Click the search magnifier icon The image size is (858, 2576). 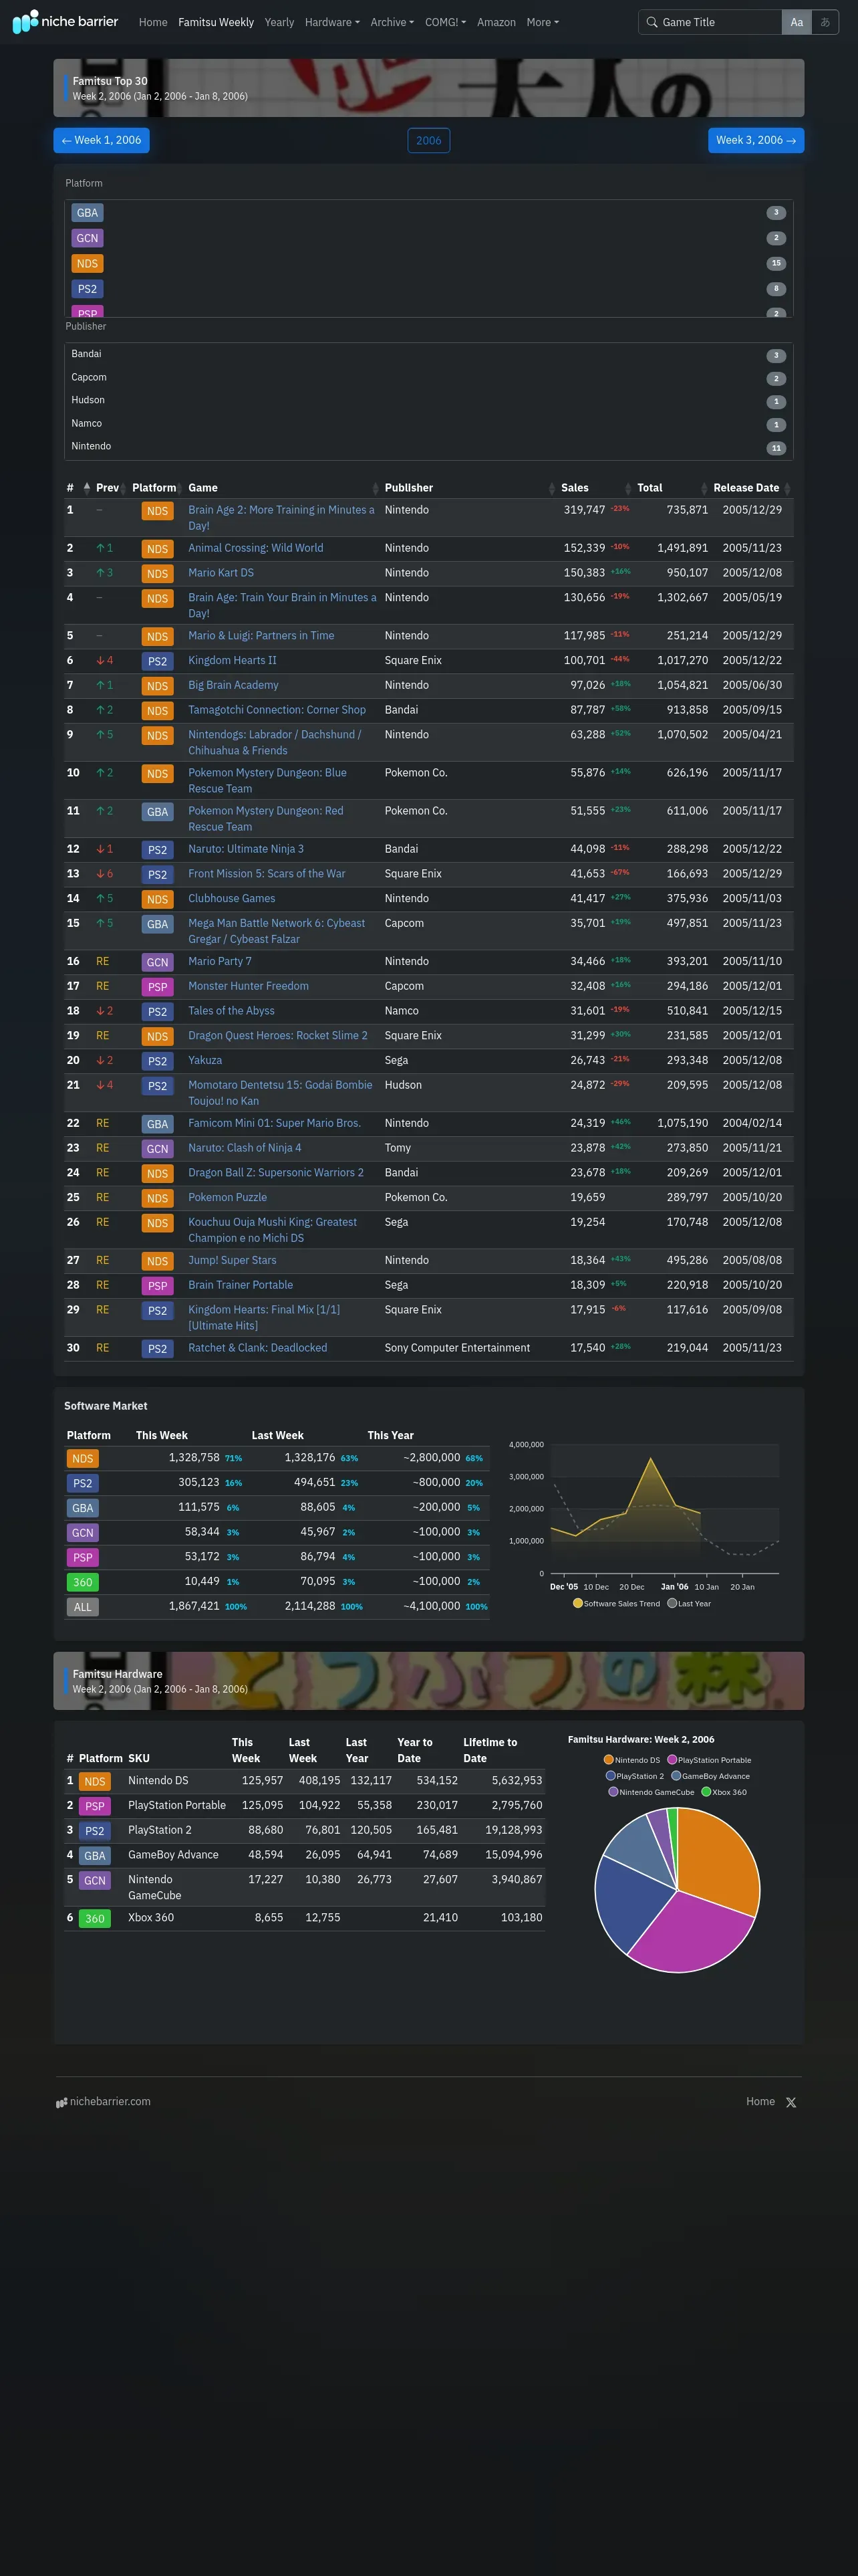tap(652, 22)
